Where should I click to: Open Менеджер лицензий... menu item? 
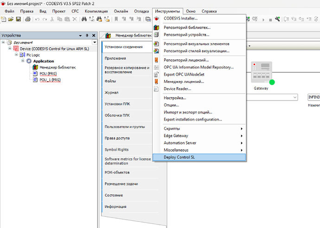coord(199,82)
